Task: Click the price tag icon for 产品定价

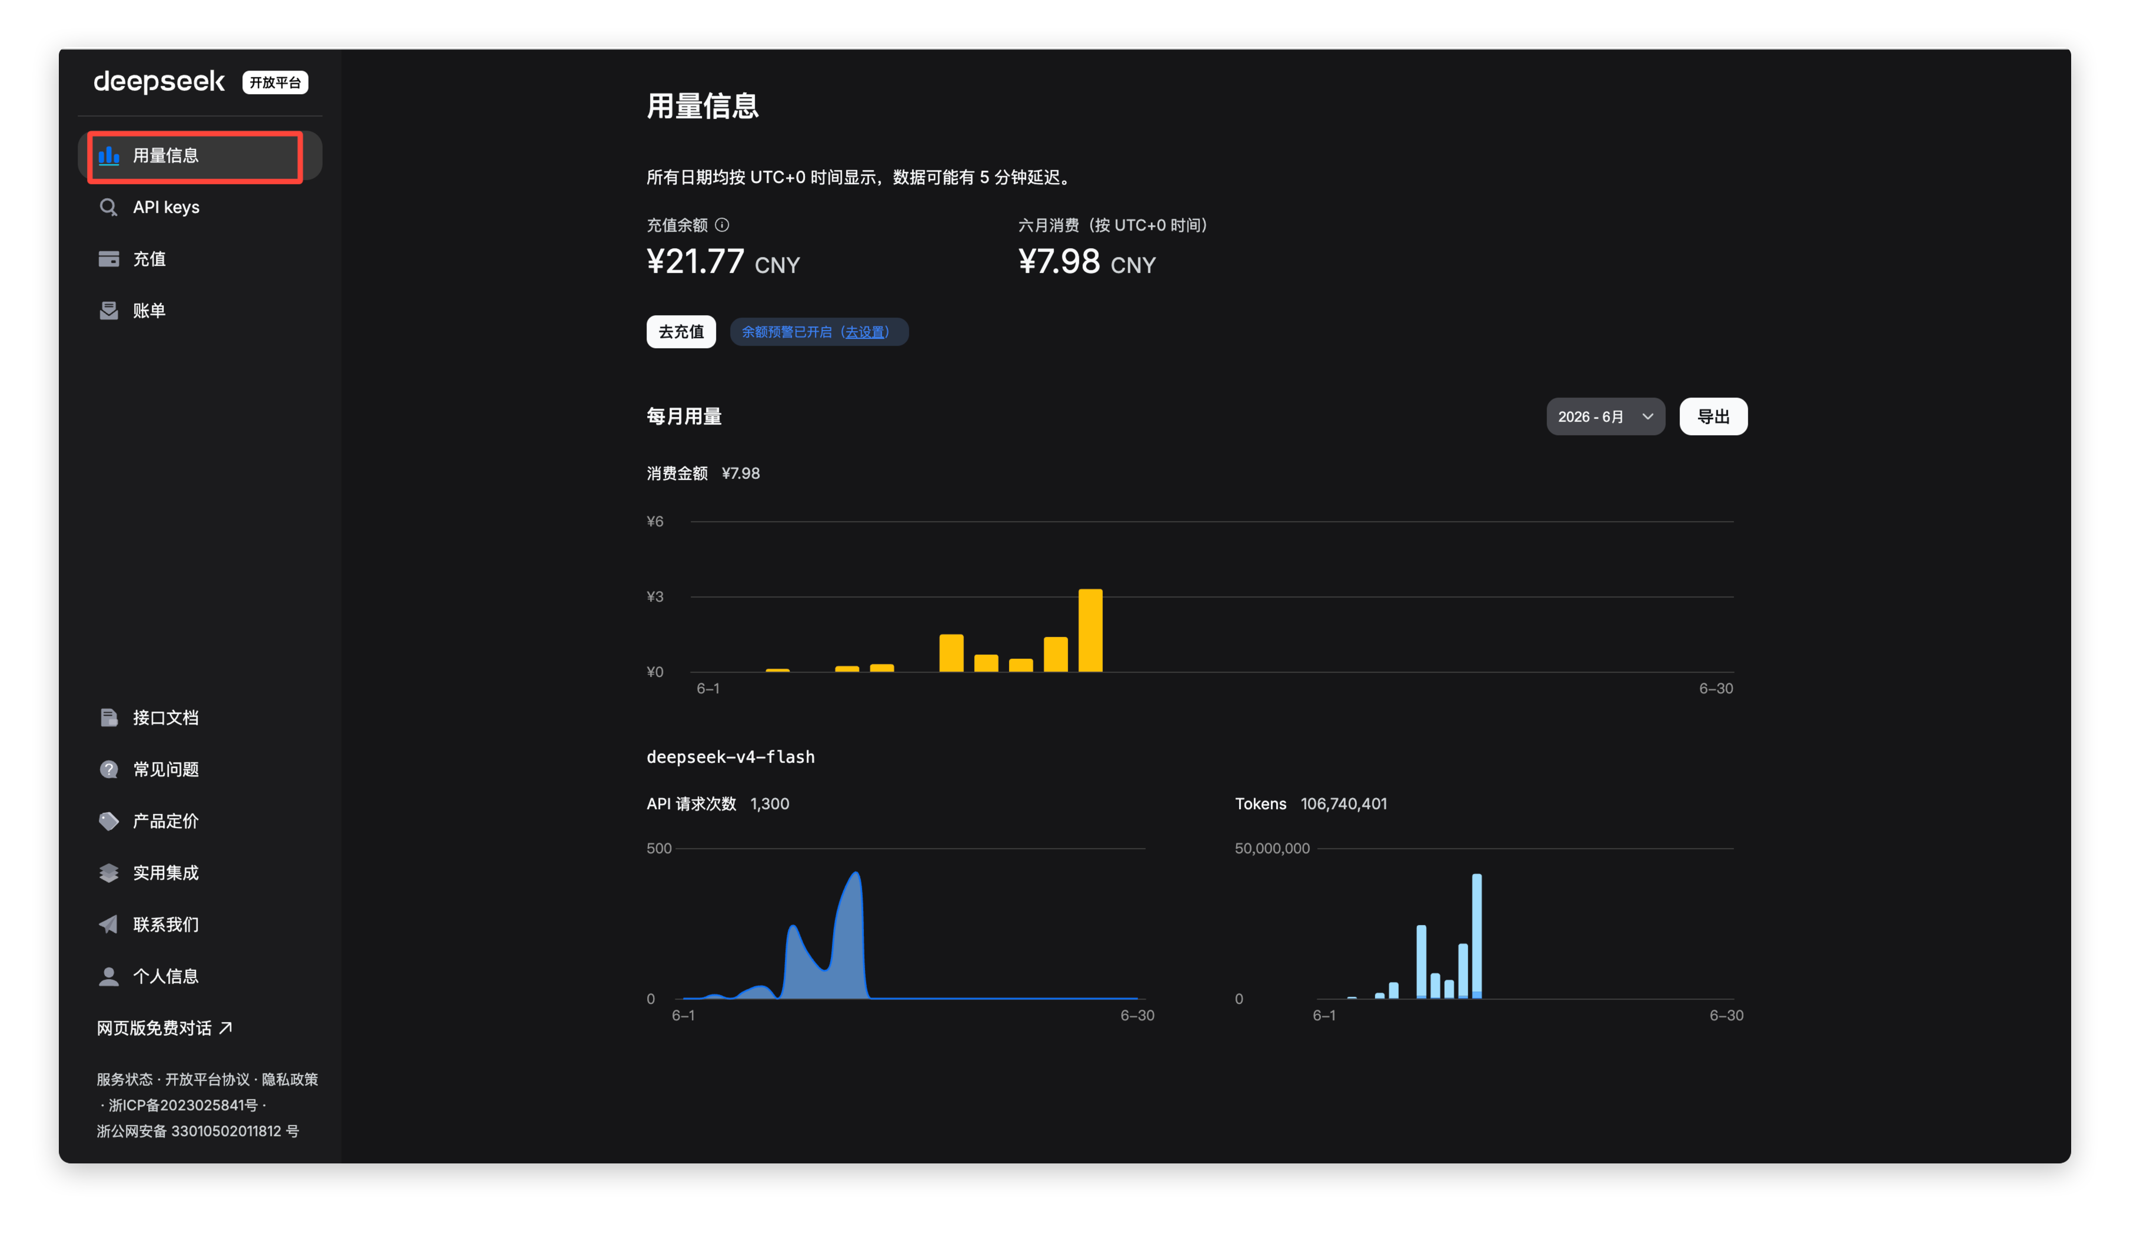Action: 109,821
